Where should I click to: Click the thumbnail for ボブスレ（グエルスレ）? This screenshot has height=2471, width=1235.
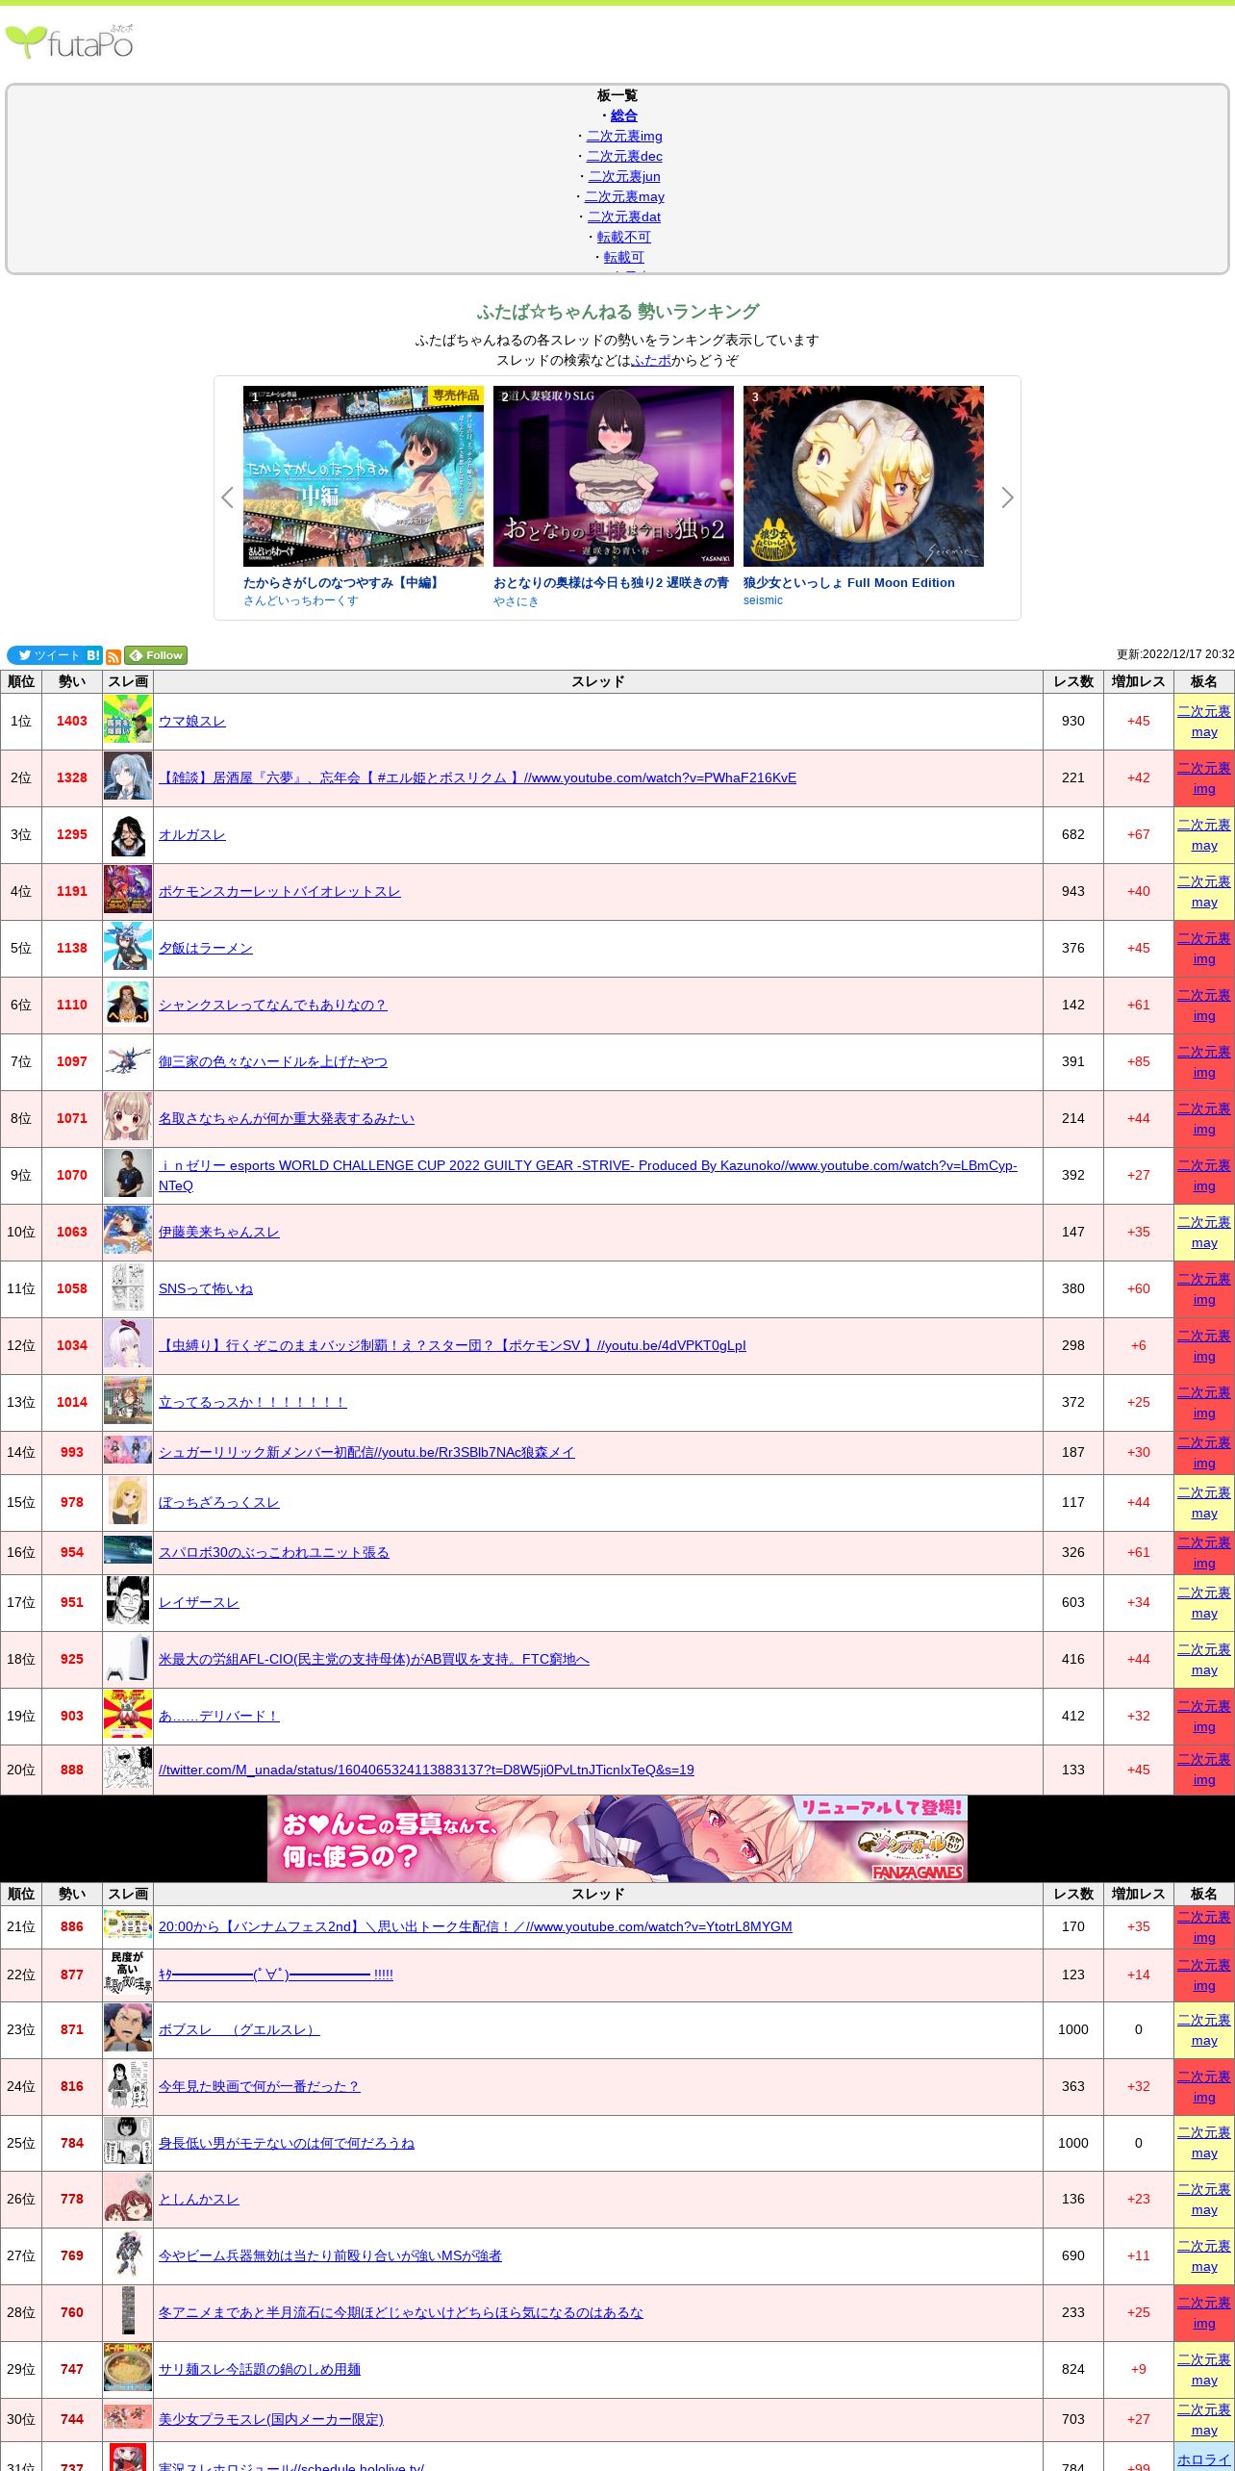[128, 2029]
